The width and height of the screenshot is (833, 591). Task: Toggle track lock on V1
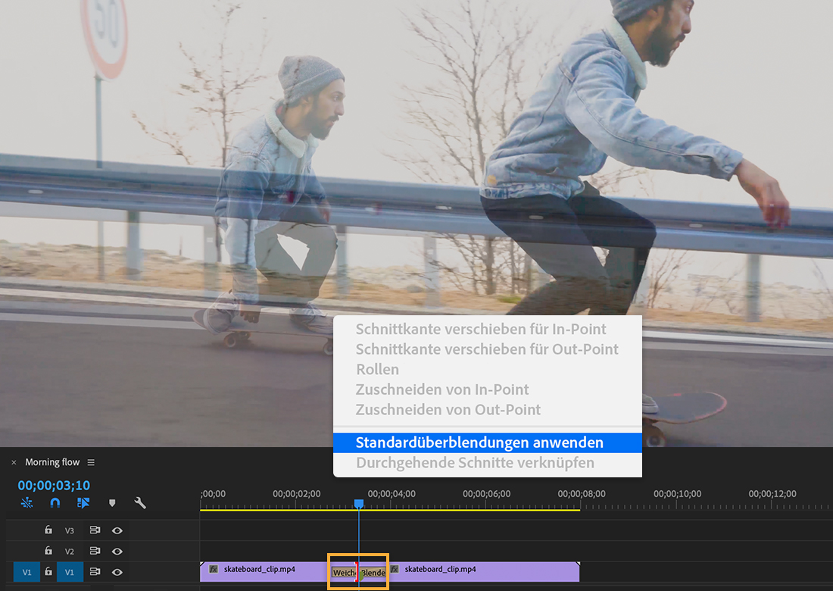pyautogui.click(x=48, y=571)
